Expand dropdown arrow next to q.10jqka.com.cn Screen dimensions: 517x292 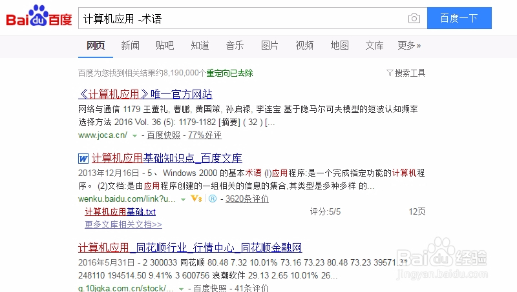coord(181,289)
